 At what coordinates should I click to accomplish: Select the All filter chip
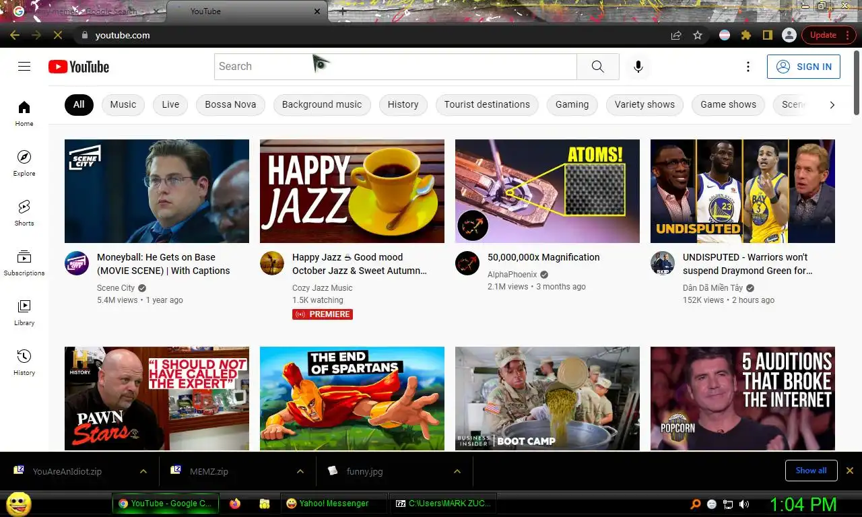79,104
